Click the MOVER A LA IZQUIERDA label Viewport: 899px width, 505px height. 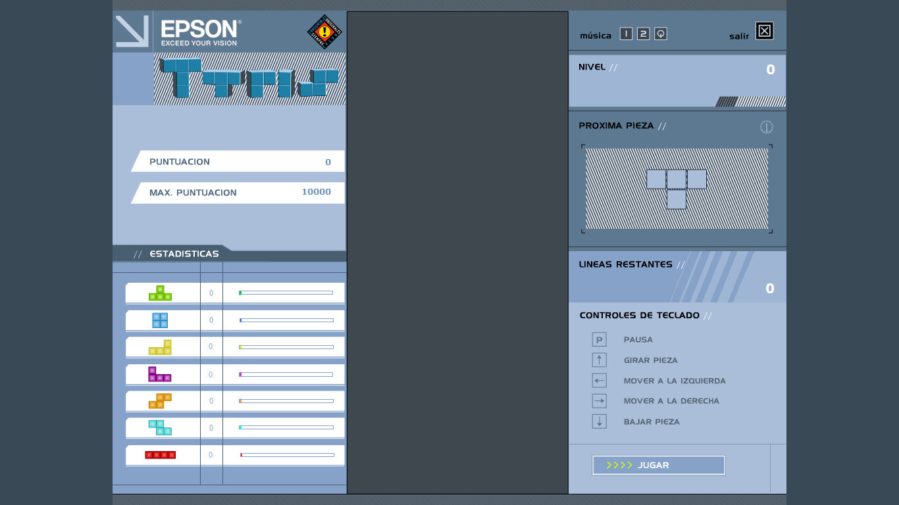pos(675,381)
